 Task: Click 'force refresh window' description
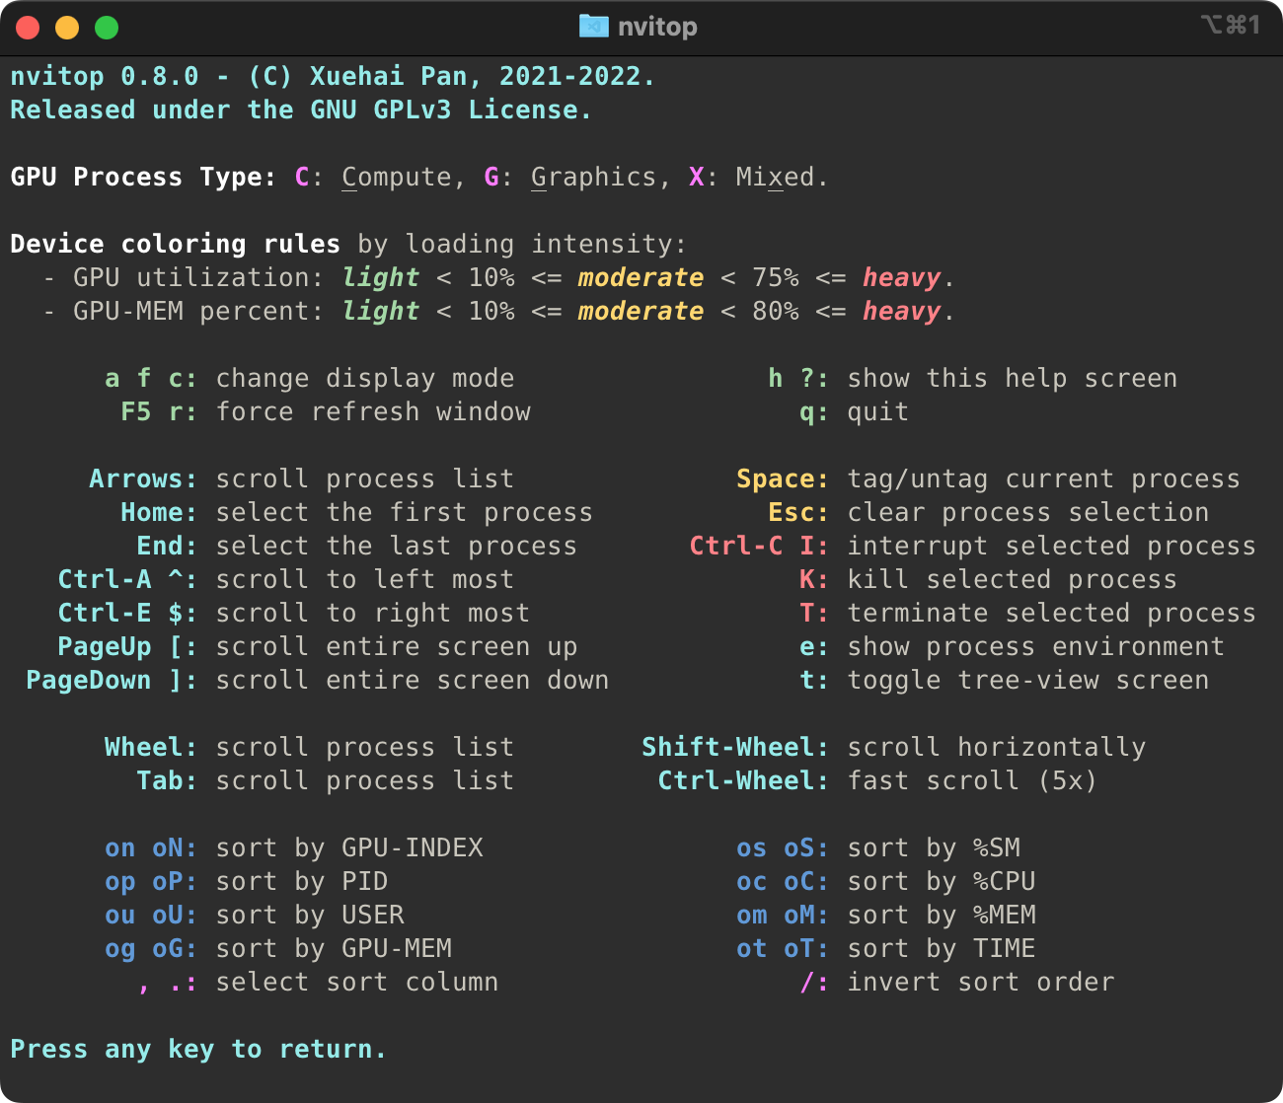pos(373,411)
